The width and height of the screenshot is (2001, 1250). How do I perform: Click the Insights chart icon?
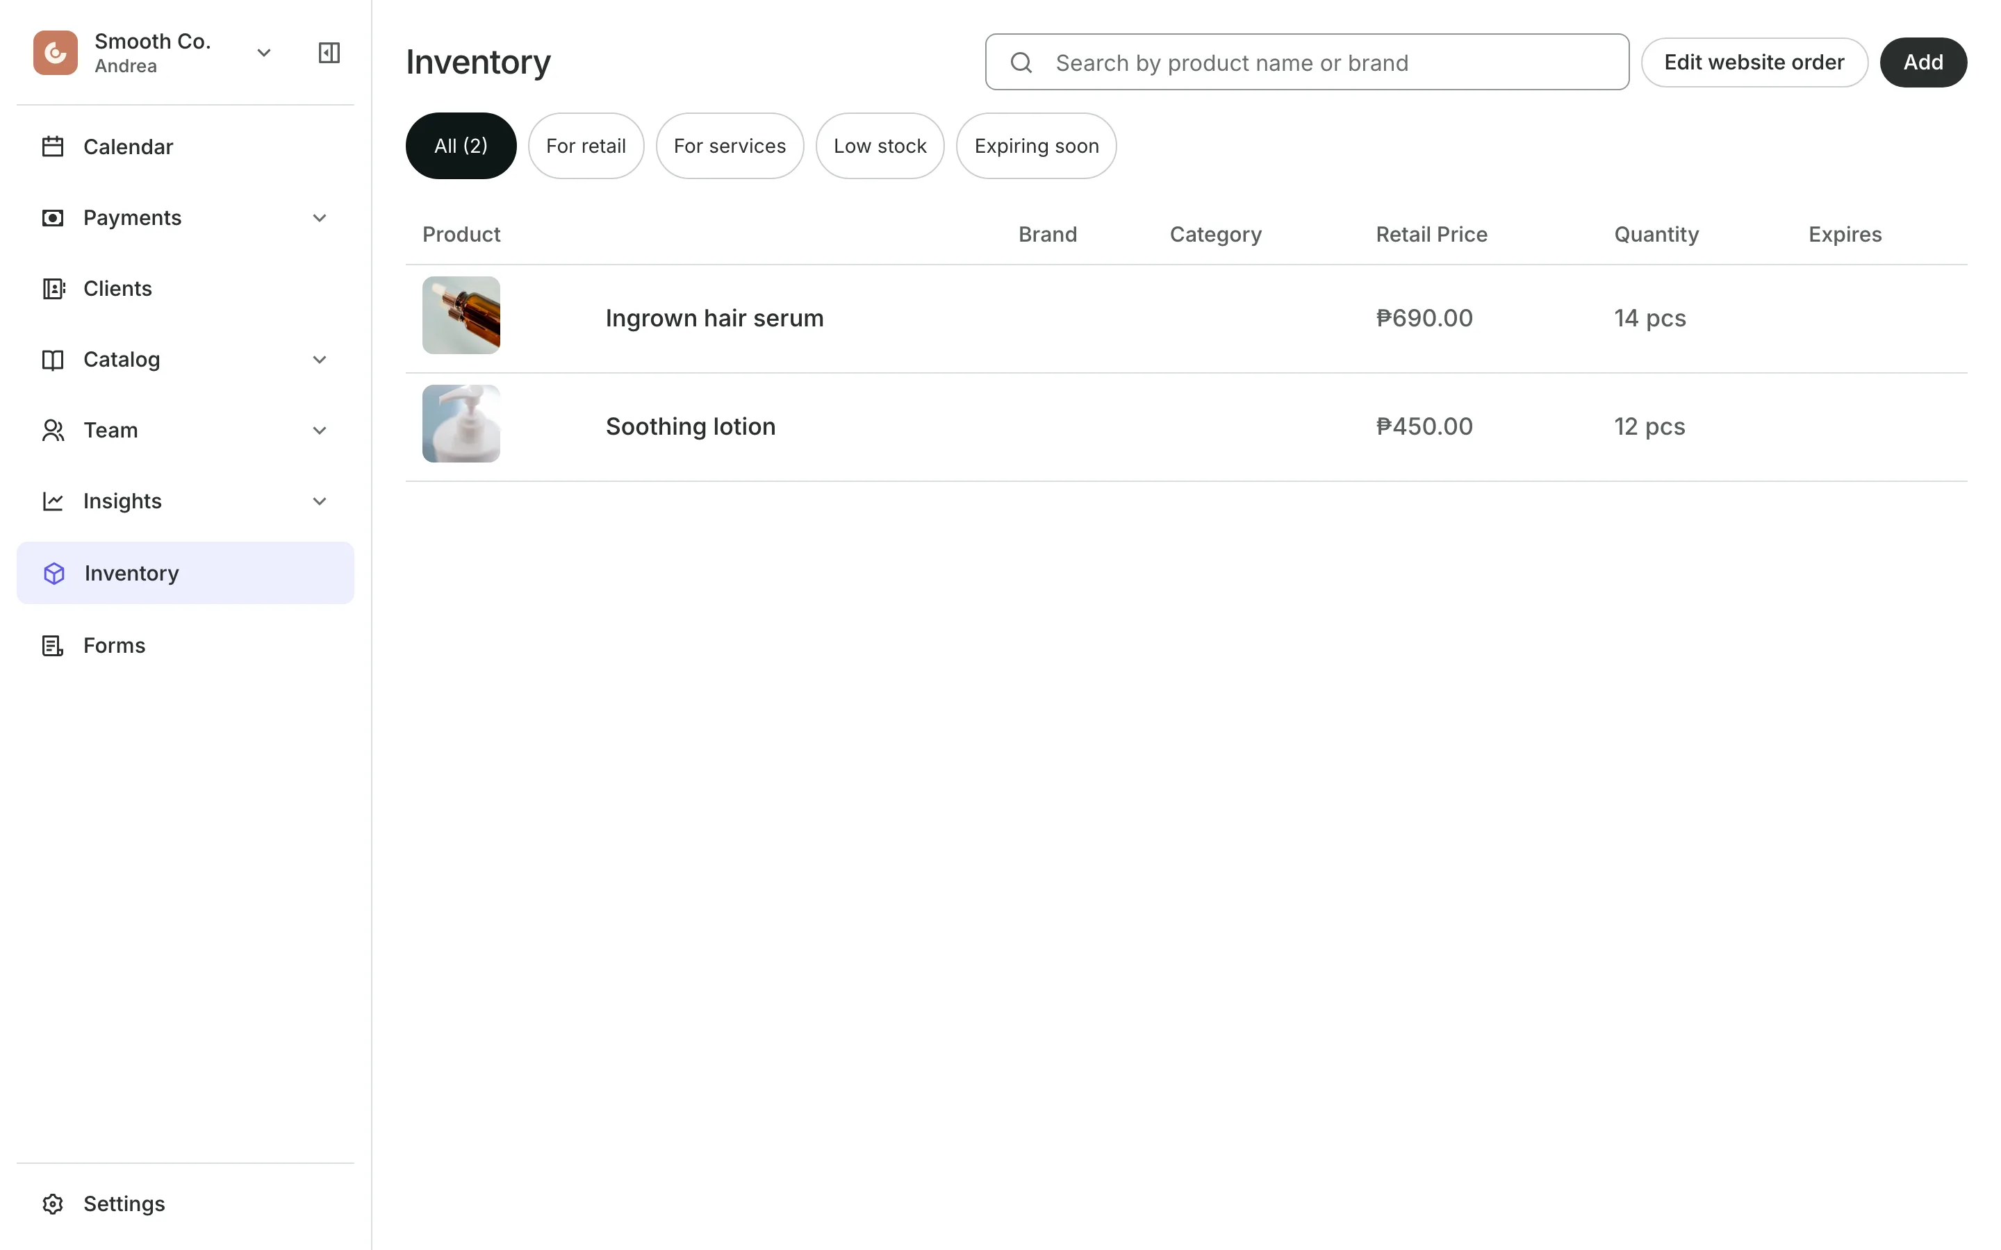point(53,502)
